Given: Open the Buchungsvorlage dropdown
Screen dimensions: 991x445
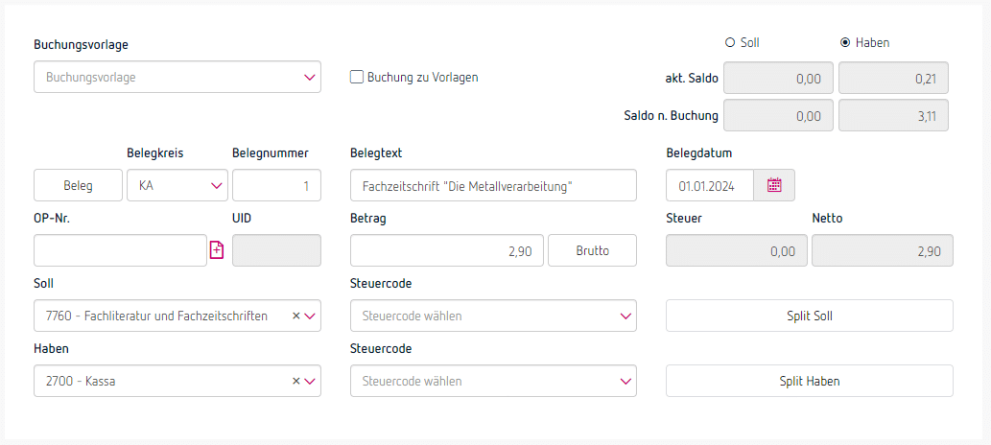Looking at the screenshot, I should coord(177,77).
